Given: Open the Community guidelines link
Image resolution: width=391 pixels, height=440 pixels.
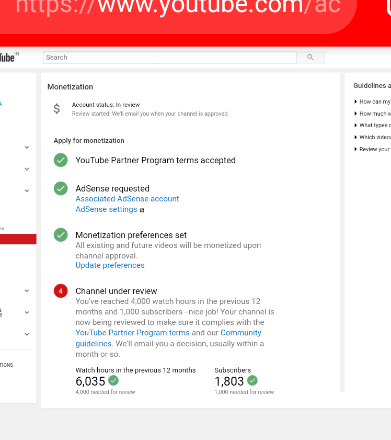Looking at the screenshot, I should point(241,333).
